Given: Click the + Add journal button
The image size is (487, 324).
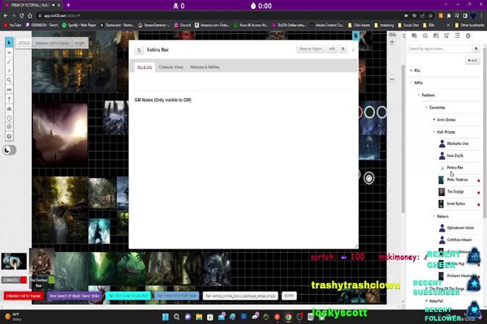Looking at the screenshot, I should (472, 60).
